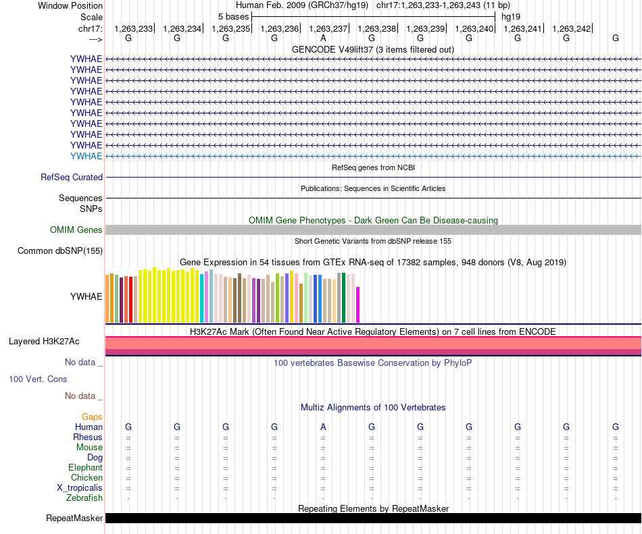The image size is (642, 534).
Task: Click the YWHAE label beside GTEx bar chart
Action: [x=86, y=296]
